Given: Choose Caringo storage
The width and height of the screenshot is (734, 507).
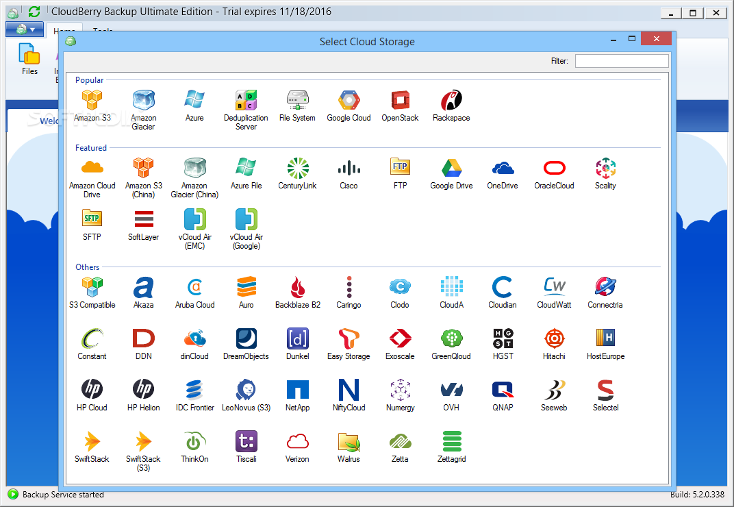Looking at the screenshot, I should (x=349, y=293).
